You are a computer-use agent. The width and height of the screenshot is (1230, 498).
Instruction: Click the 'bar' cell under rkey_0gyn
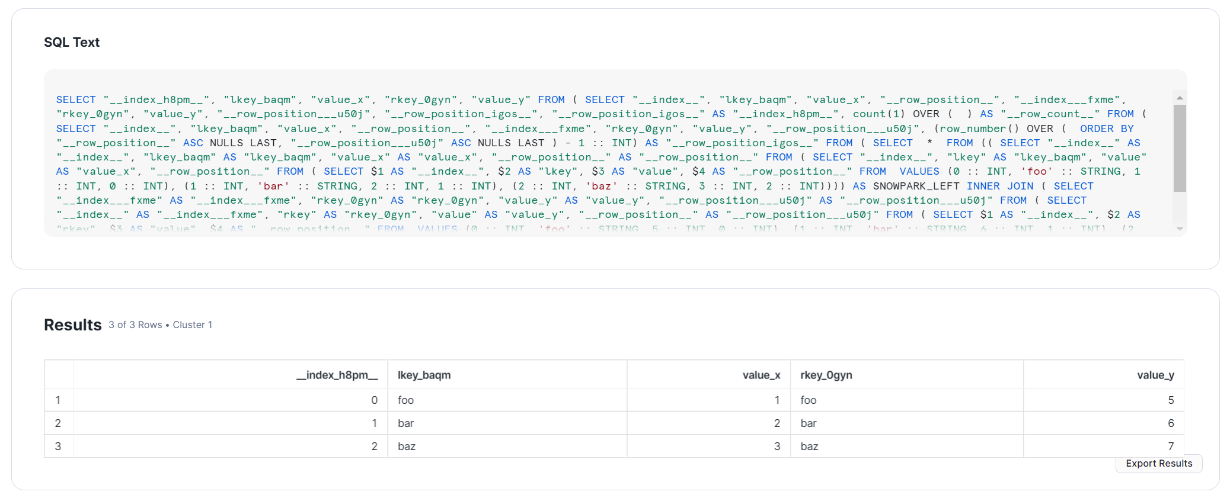click(x=907, y=423)
